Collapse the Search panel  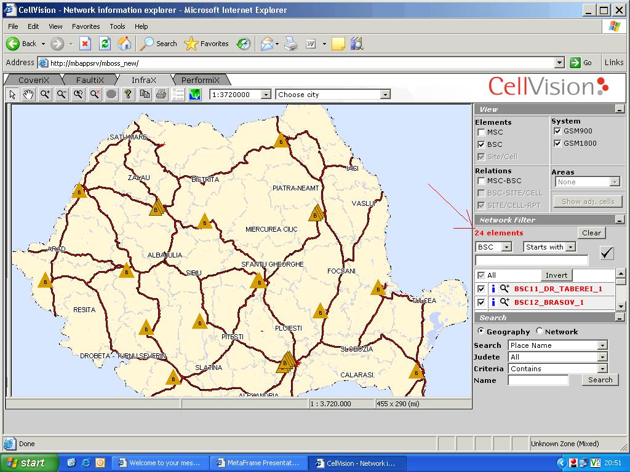click(620, 318)
